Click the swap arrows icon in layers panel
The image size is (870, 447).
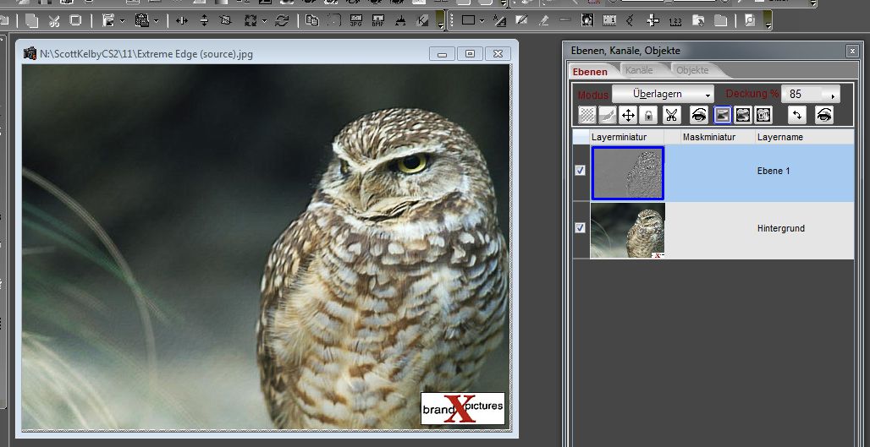point(796,115)
